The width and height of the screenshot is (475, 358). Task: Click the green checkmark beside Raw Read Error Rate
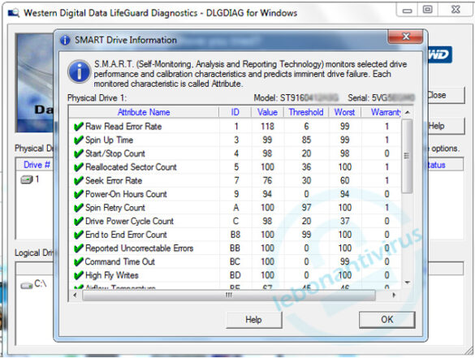coord(79,127)
